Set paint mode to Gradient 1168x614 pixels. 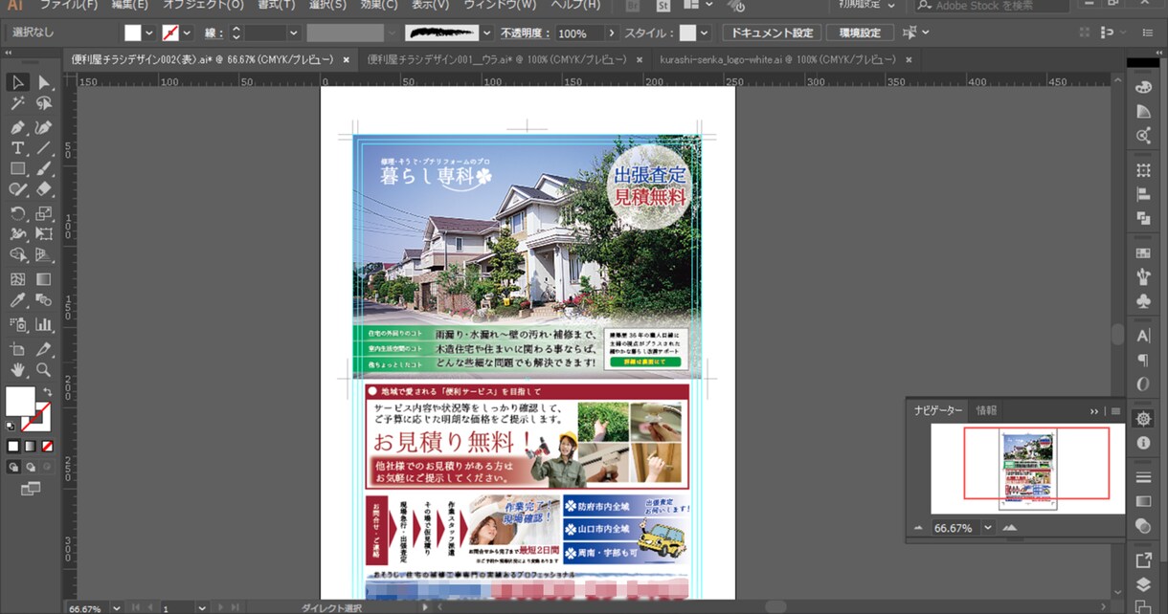(x=31, y=447)
